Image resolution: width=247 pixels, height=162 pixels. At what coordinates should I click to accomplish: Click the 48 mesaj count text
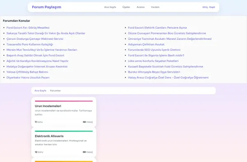(88, 122)
